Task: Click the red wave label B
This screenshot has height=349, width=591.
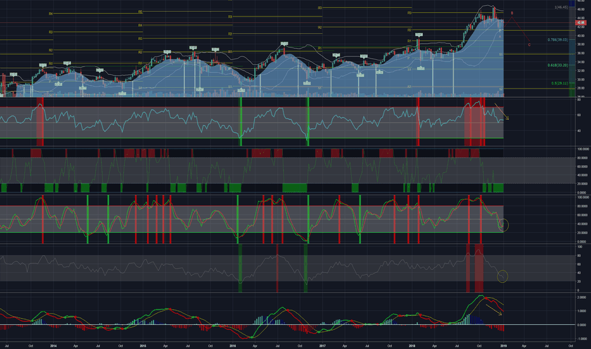Action: point(512,13)
